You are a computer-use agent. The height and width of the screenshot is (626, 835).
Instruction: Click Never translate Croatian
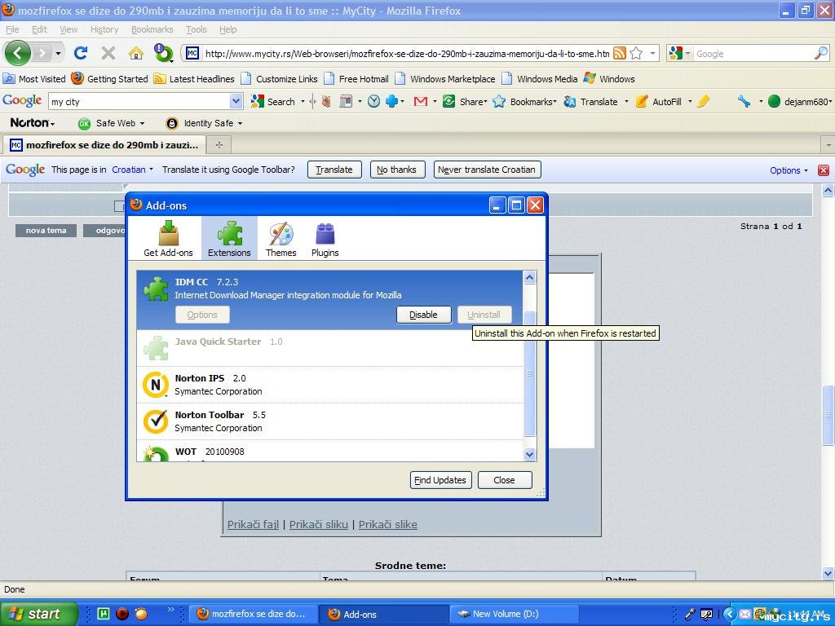tap(487, 170)
